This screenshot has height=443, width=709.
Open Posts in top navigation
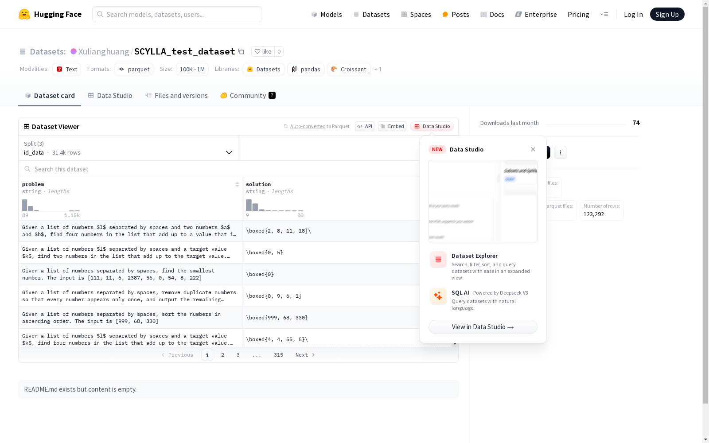click(x=456, y=14)
